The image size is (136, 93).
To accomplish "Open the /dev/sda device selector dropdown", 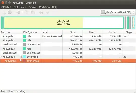I will click(x=118, y=12).
